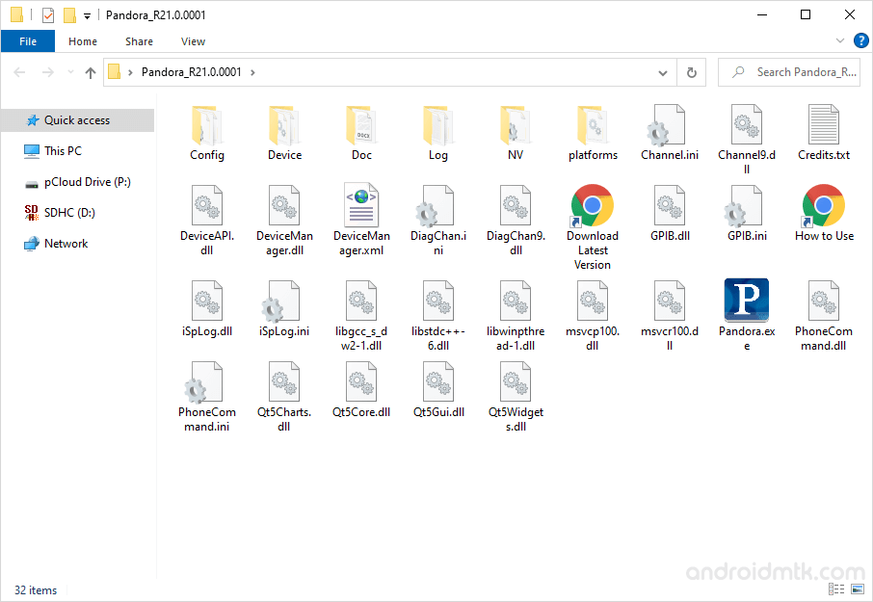Open the How to Use shortcut
Image resolution: width=873 pixels, height=602 pixels.
(x=824, y=205)
